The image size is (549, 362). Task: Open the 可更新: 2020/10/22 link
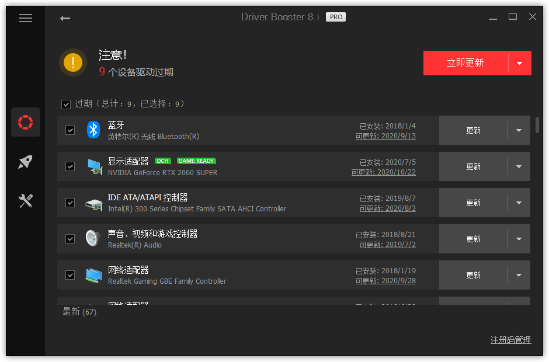pos(383,172)
